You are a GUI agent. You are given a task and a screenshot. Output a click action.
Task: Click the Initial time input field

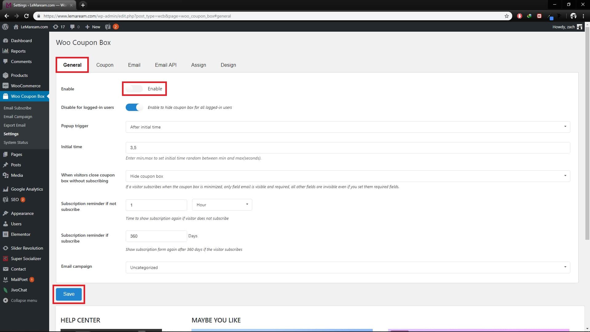tap(348, 148)
